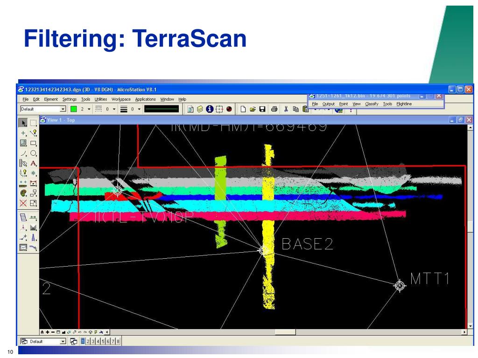
Task: Click the green active color swatch
Action: [x=73, y=109]
